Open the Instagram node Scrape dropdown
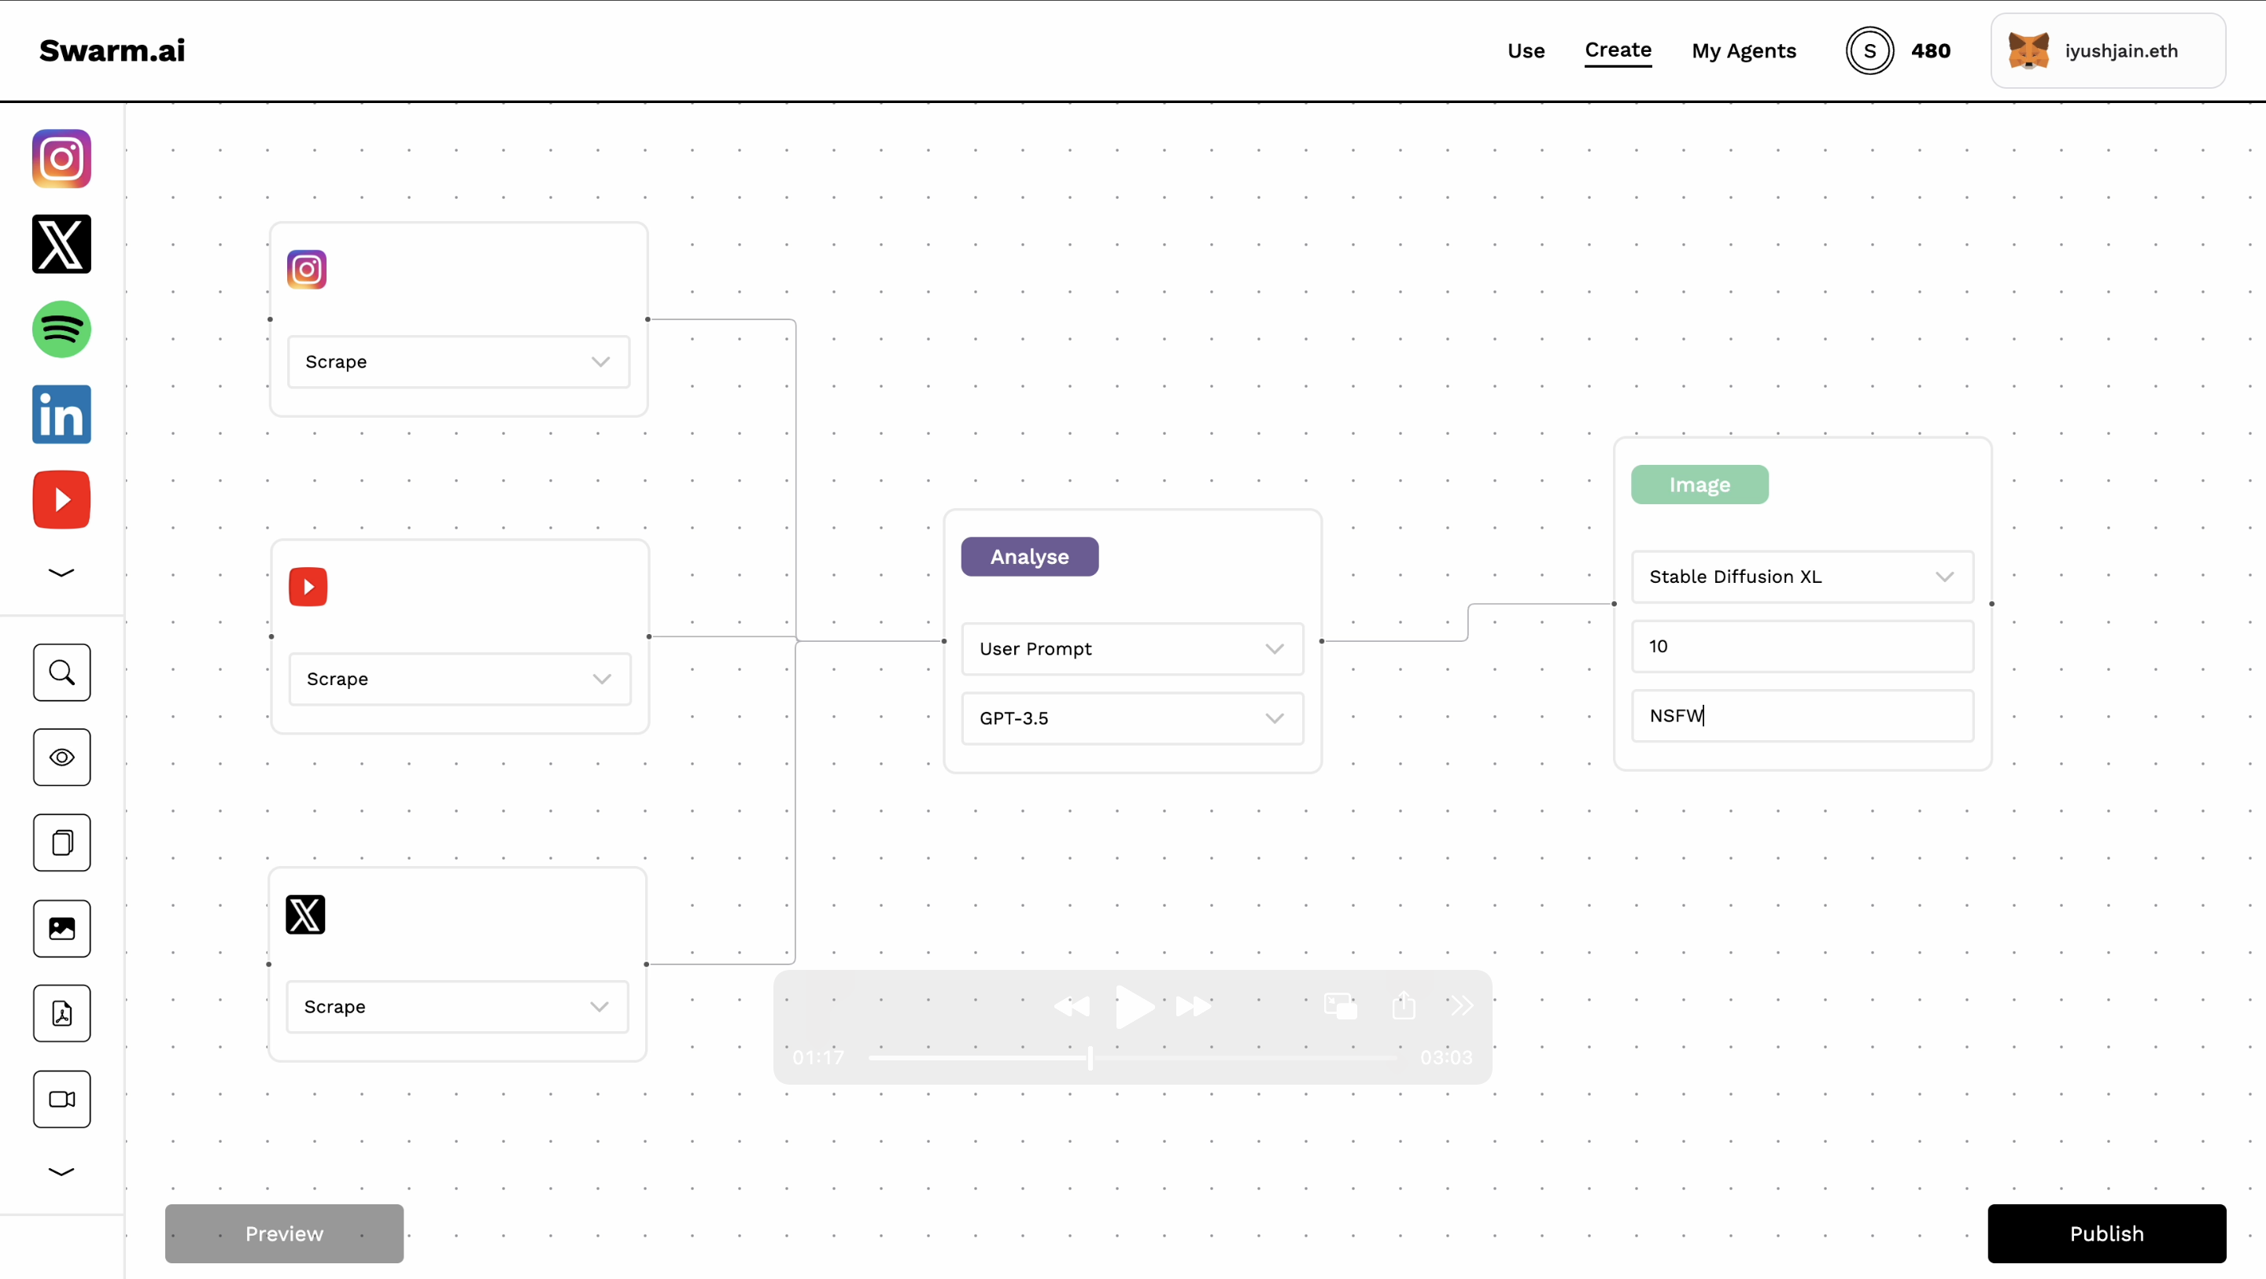 [x=458, y=362]
